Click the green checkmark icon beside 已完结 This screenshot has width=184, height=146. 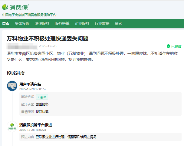point(168,46)
